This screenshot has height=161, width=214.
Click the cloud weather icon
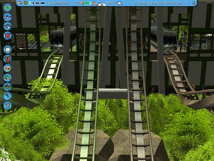coord(120,3)
